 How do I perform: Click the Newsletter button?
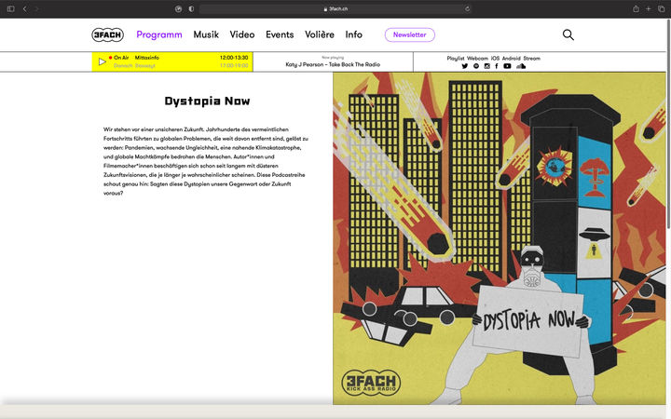click(x=409, y=34)
